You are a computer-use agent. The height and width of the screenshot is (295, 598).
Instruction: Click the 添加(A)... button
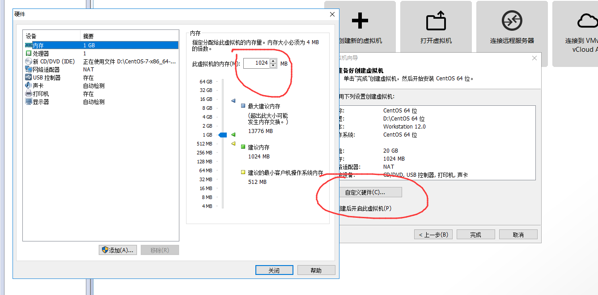pyautogui.click(x=118, y=250)
